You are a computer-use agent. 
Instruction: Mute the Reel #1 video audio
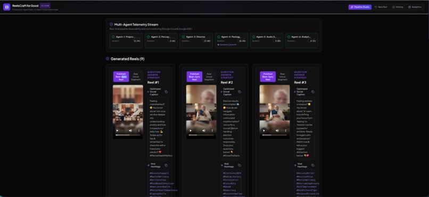[x=130, y=131]
